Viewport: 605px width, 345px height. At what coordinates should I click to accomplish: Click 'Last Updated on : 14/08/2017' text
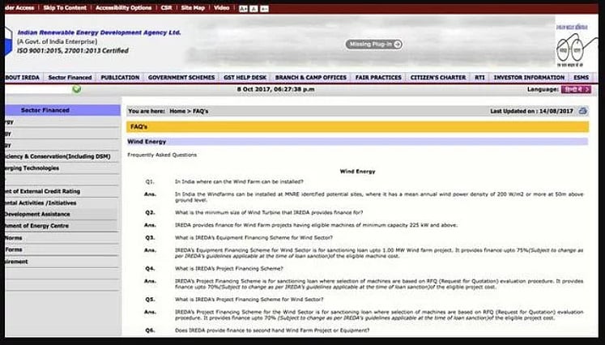coord(531,111)
